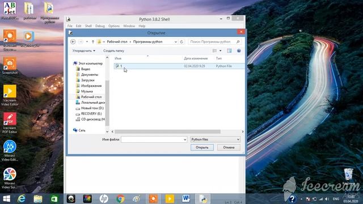Image resolution: width=363 pixels, height=204 pixels.
Task: Click the 'Отмена' button
Action: (229, 147)
